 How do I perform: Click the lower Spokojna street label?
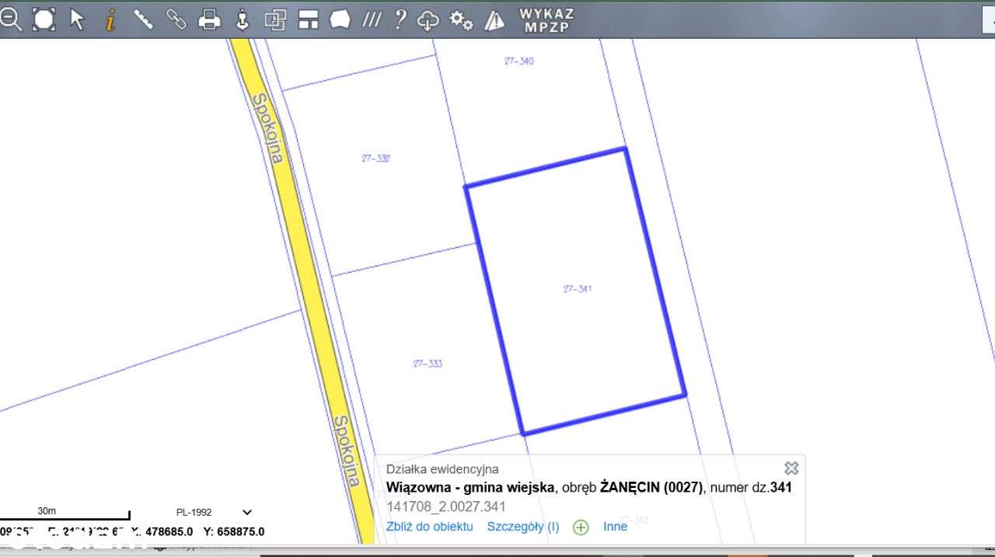coord(347,451)
